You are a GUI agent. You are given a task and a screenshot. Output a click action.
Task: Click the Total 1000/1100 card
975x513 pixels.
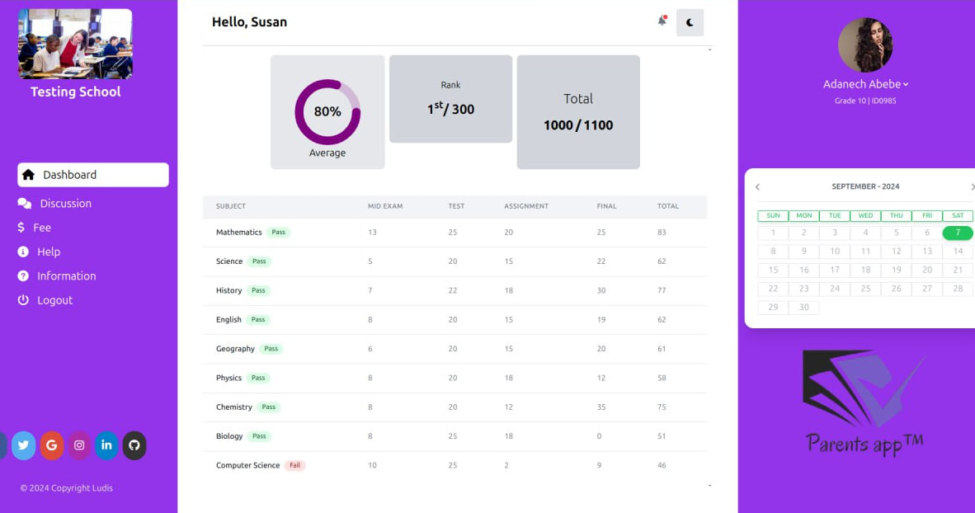click(x=578, y=112)
